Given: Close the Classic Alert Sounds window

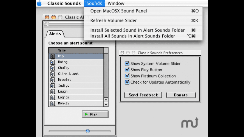Looking at the screenshot, I should [x=47, y=17].
